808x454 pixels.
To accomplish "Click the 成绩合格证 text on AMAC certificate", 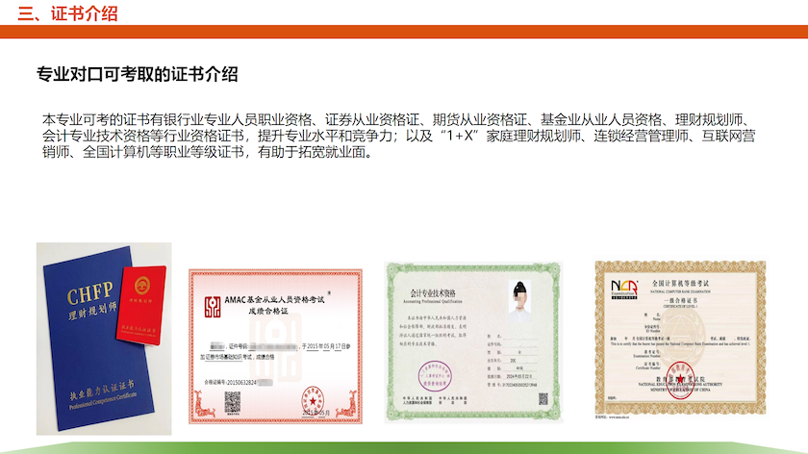I will click(x=269, y=312).
